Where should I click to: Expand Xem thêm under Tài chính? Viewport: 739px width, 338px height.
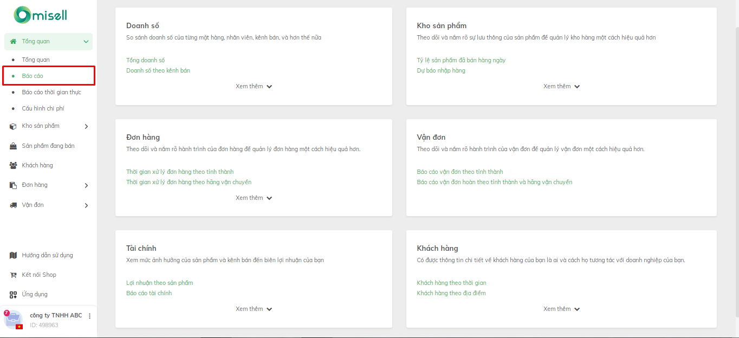(x=254, y=309)
